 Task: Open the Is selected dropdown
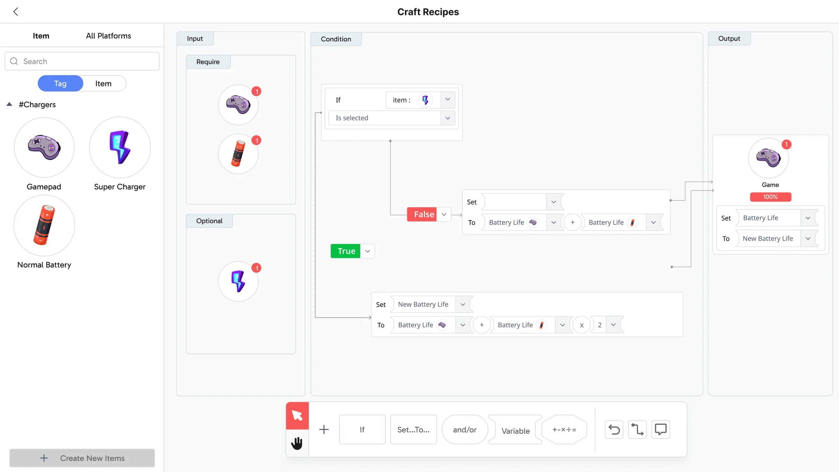click(x=447, y=118)
